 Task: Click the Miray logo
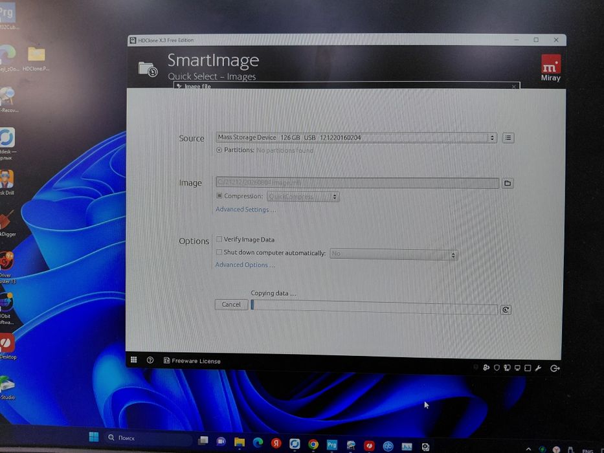(551, 68)
